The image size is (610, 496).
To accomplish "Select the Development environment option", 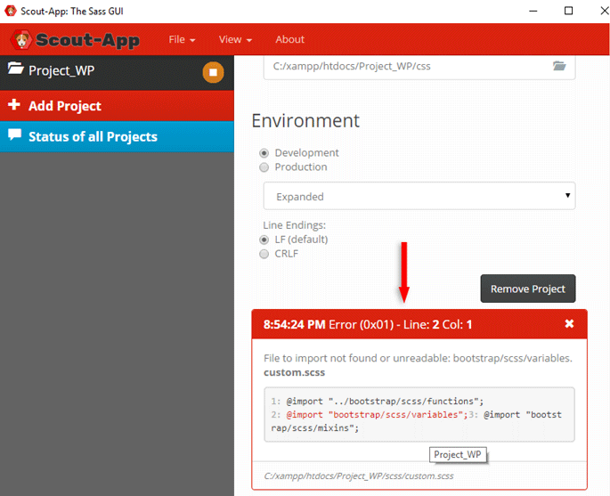I will (x=264, y=153).
